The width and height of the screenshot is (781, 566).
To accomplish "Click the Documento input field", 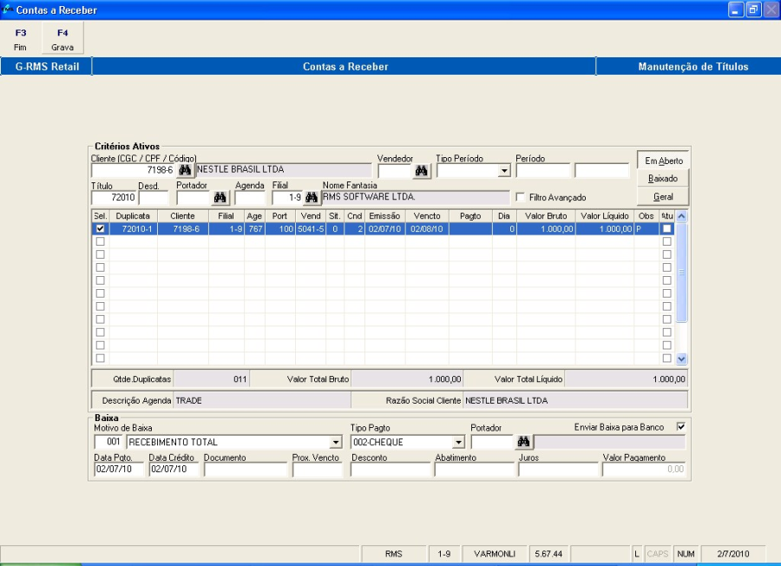I will tap(246, 470).
